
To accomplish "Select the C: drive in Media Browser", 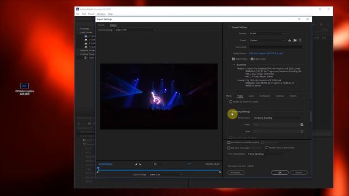I will (89, 36).
